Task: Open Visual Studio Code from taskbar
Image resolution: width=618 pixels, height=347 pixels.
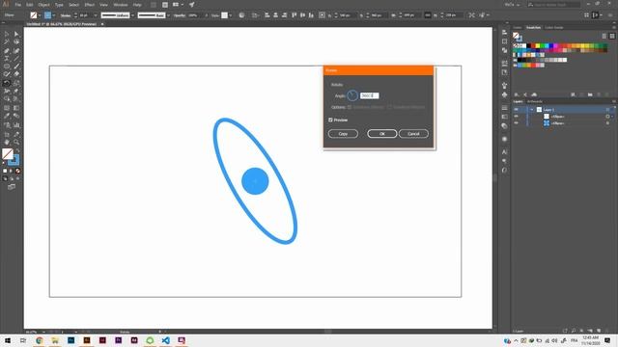Action: click(x=165, y=340)
